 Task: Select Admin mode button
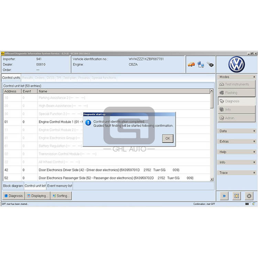pos(237,118)
